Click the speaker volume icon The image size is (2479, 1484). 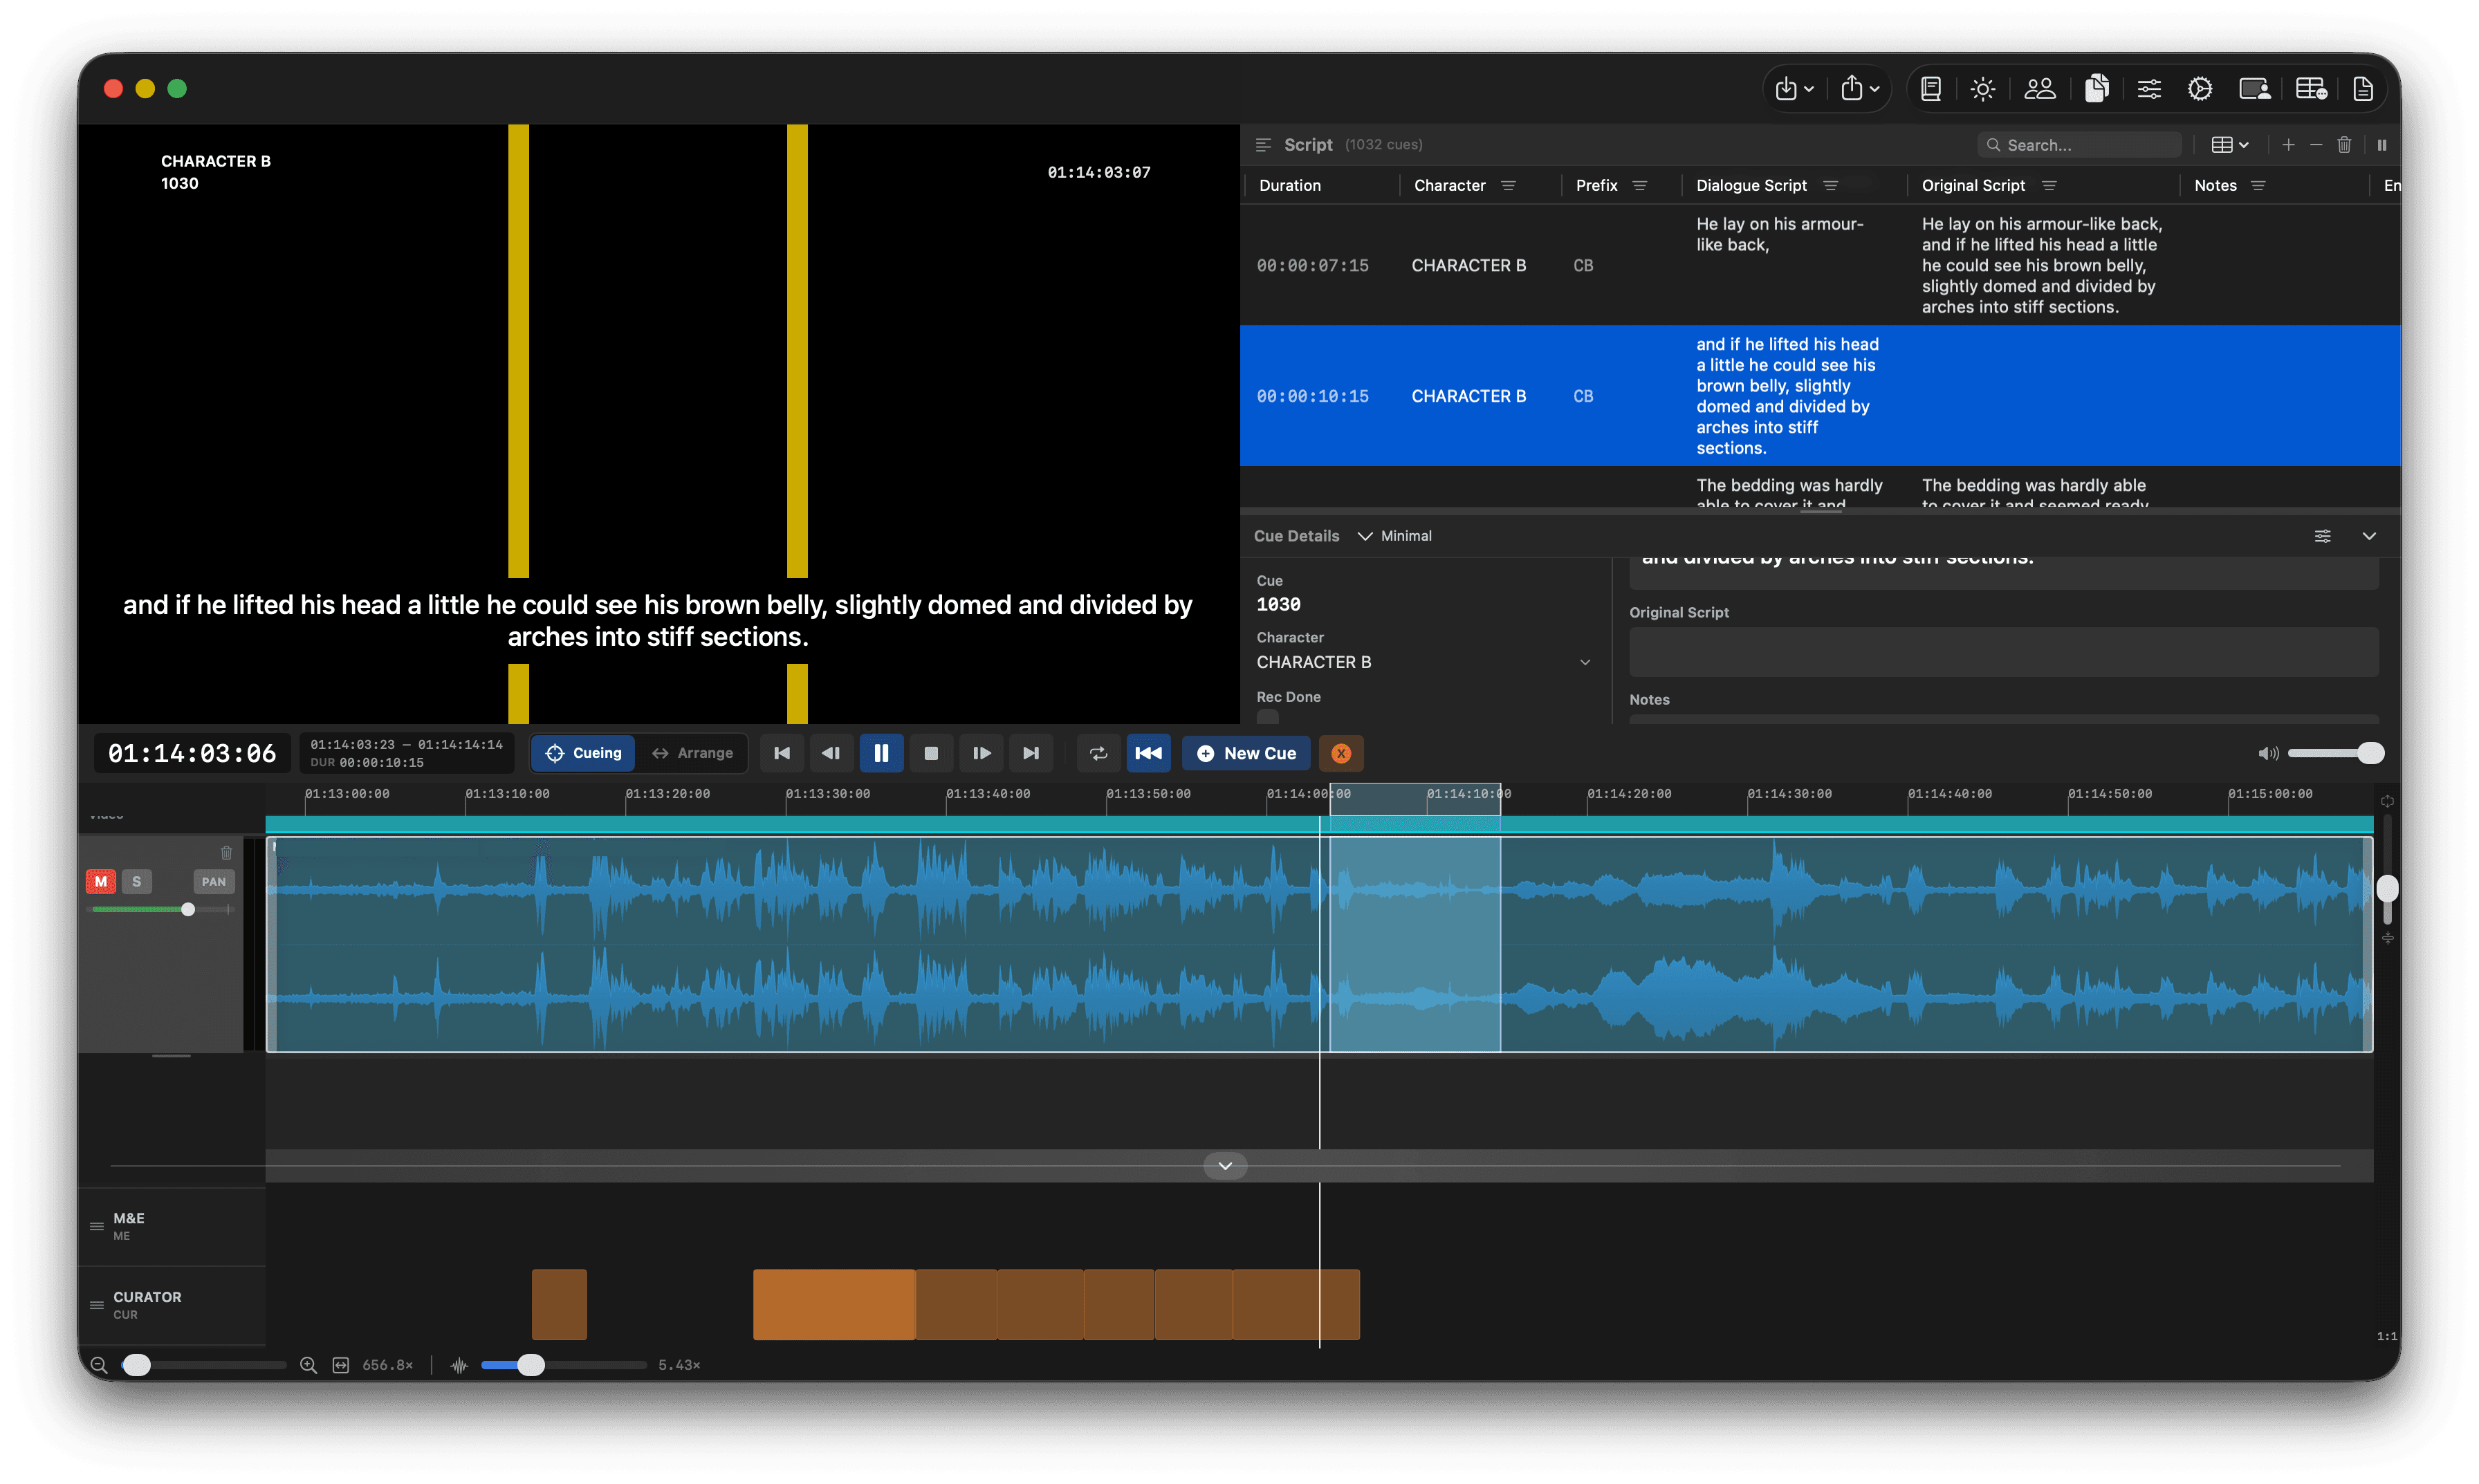click(2268, 753)
